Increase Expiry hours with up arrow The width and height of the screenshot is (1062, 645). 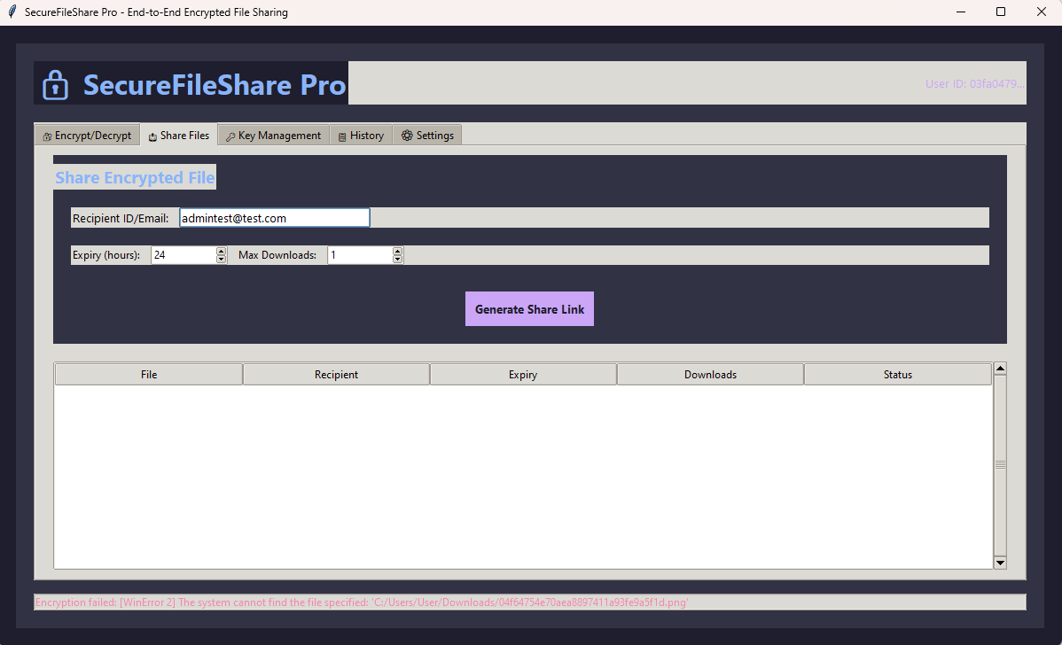[x=222, y=252]
